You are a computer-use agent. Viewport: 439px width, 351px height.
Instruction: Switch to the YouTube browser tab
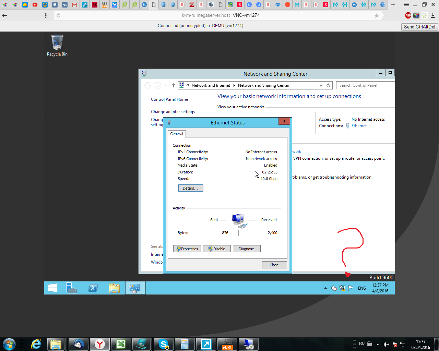[35, 5]
